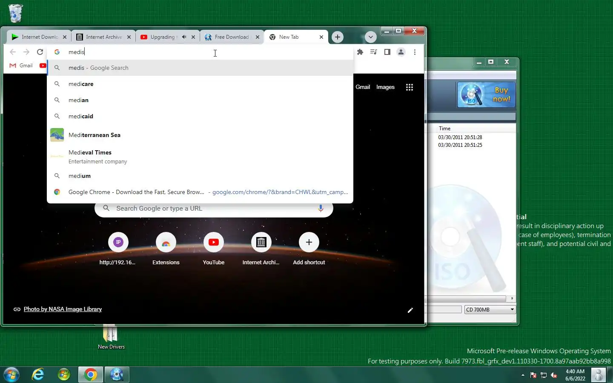Switch to the Internet Archive tab

point(104,37)
